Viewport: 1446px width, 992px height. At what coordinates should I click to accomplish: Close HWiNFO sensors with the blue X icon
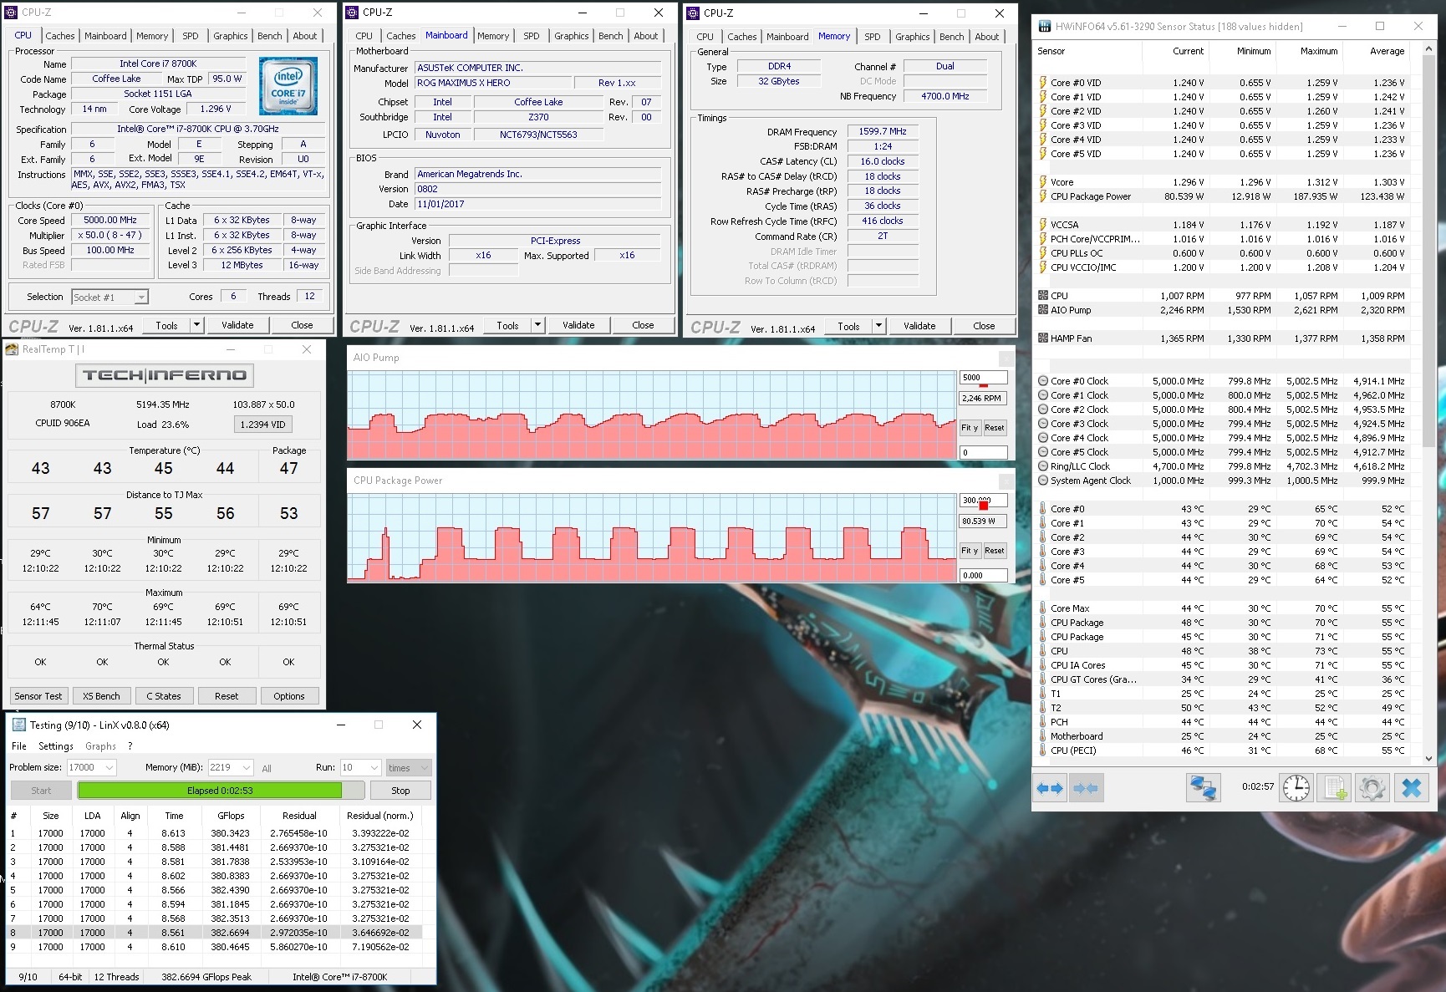1412,787
